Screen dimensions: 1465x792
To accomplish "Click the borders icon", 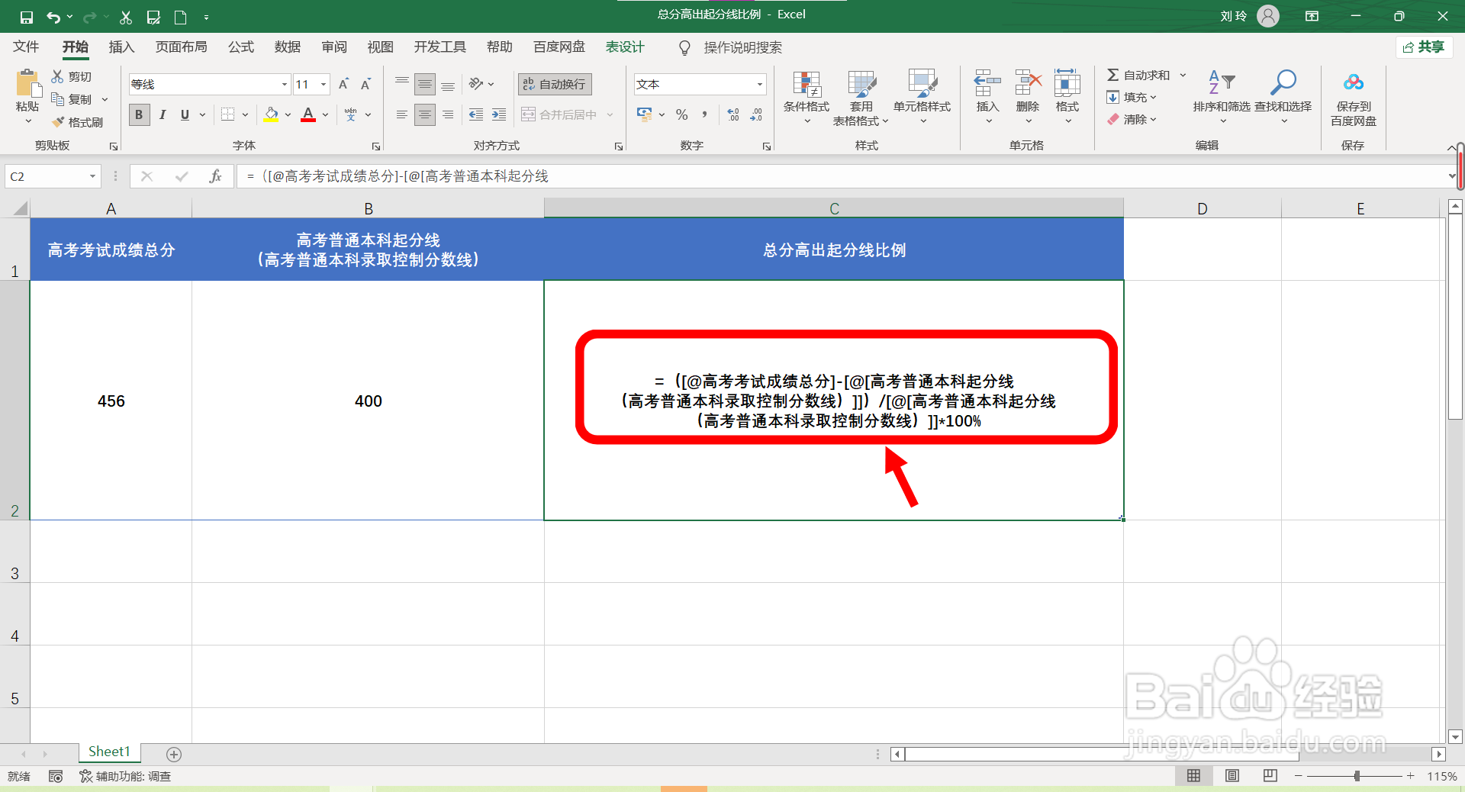I will [227, 114].
